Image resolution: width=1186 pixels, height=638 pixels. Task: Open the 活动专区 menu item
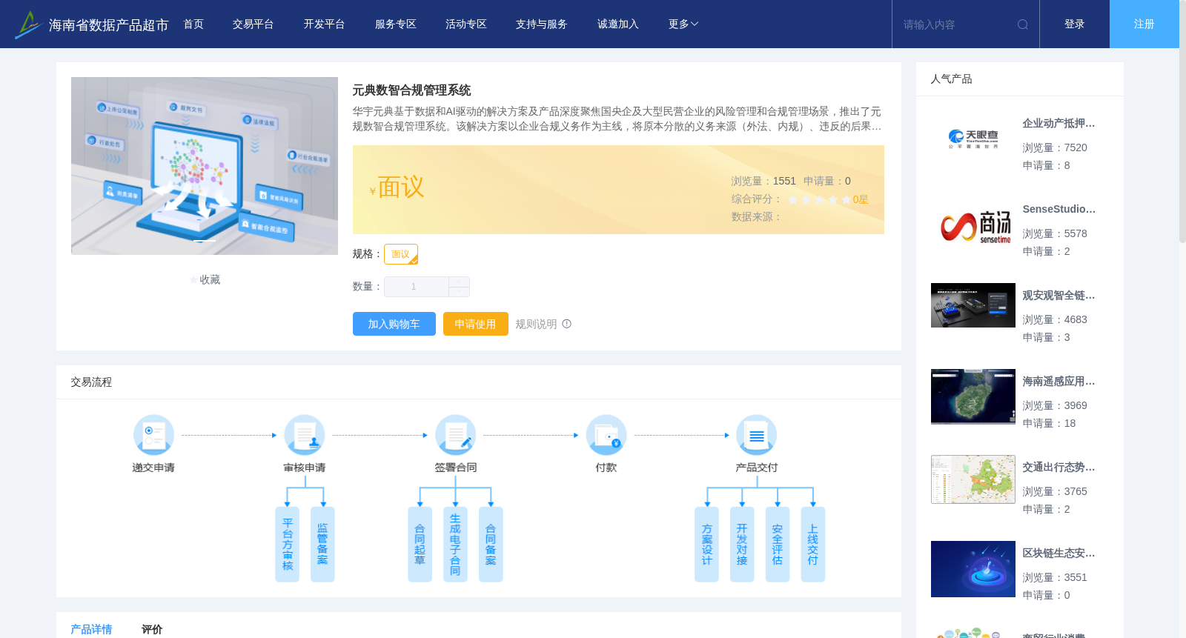pyautogui.click(x=466, y=24)
